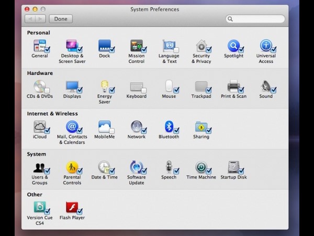Image resolution: width=314 pixels, height=236 pixels.
Task: Click the Users & Groups icon
Action: tap(39, 168)
